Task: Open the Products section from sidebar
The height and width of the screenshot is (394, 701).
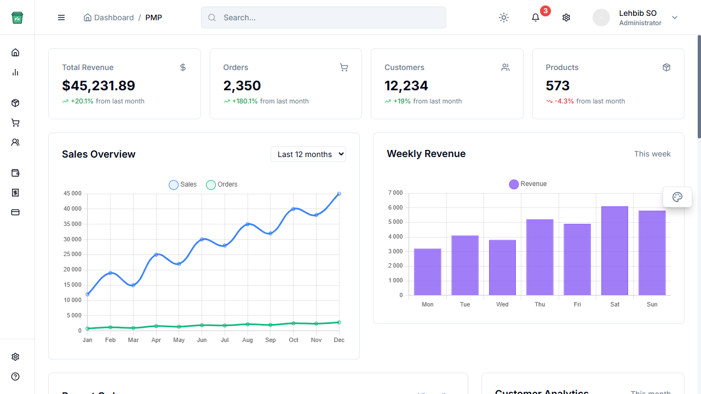Action: coord(15,103)
